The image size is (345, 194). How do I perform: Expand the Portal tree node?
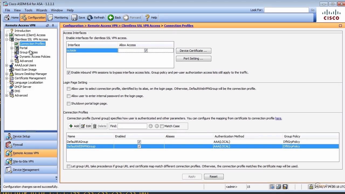[x=12, y=48]
